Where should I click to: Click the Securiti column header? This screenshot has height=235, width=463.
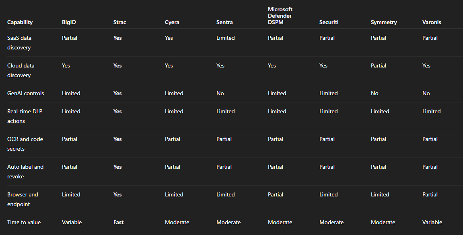[x=329, y=22]
